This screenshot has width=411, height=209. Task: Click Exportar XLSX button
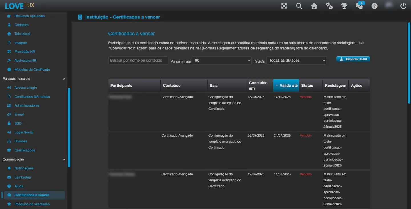(353, 59)
